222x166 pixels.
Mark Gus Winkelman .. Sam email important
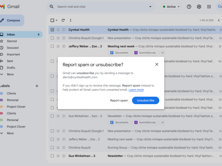pos(64,116)
